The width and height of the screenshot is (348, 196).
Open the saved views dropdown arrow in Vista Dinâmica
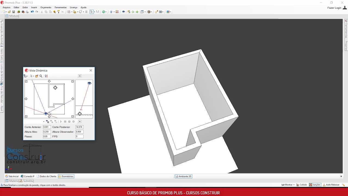point(44,122)
